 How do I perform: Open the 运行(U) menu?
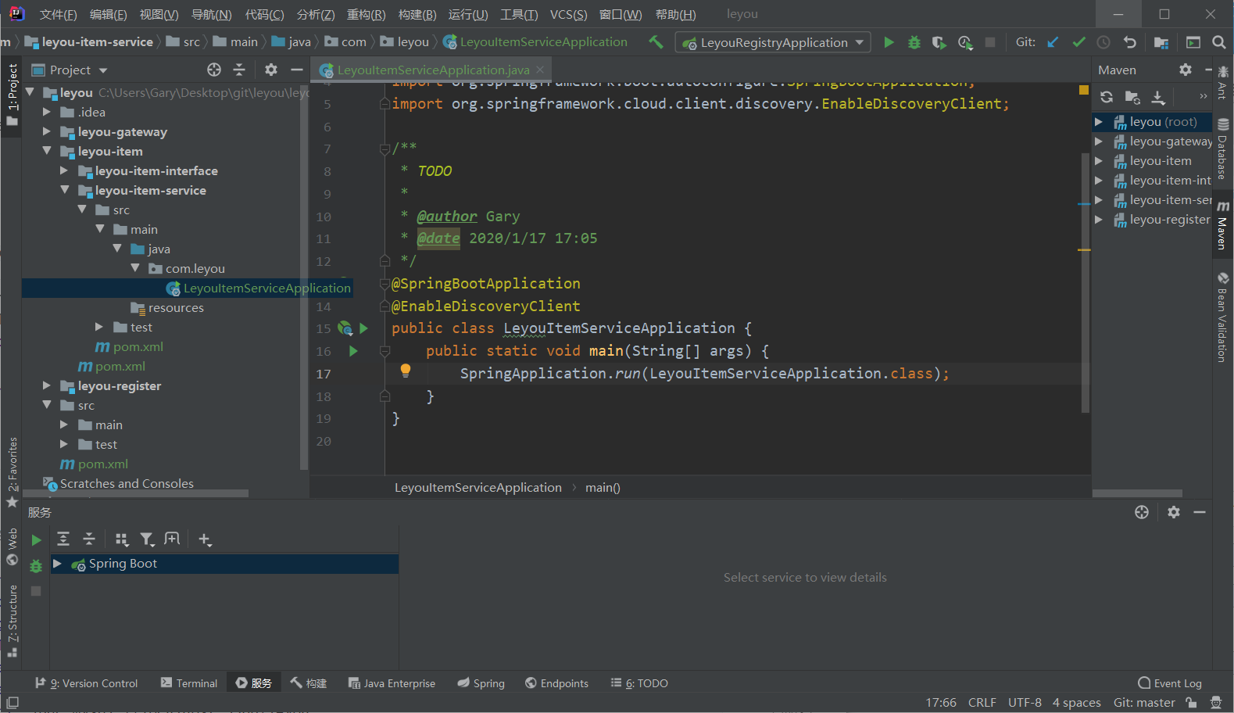pos(467,14)
